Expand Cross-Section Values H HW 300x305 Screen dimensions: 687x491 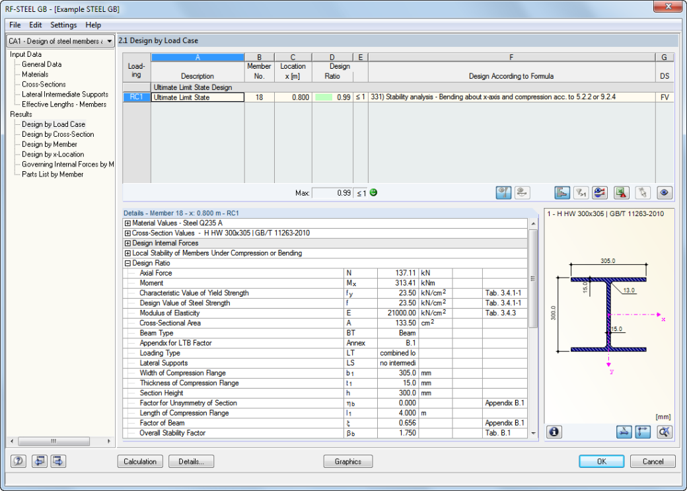(128, 233)
